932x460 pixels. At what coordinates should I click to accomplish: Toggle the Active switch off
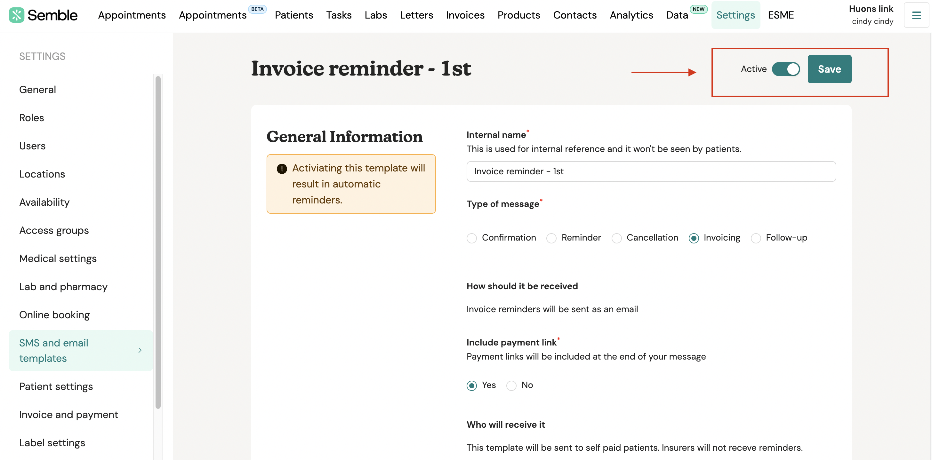coord(786,69)
